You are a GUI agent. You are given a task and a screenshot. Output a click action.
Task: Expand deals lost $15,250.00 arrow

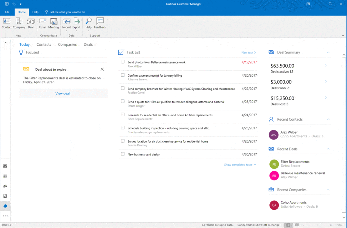[326, 98]
